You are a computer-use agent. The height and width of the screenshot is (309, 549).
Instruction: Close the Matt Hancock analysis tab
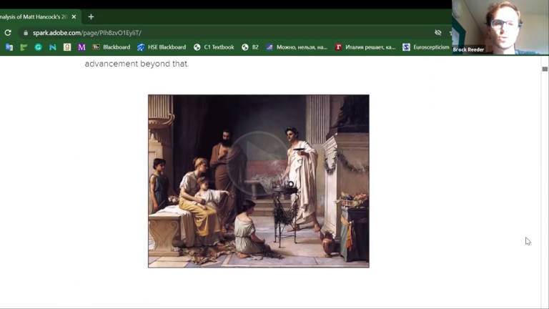74,17
